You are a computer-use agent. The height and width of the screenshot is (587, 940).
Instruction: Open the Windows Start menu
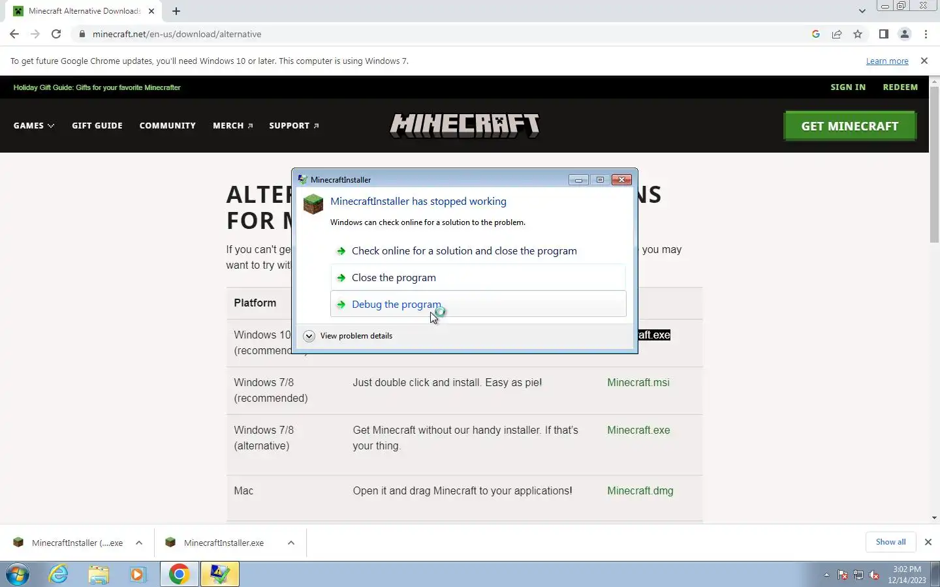18,575
